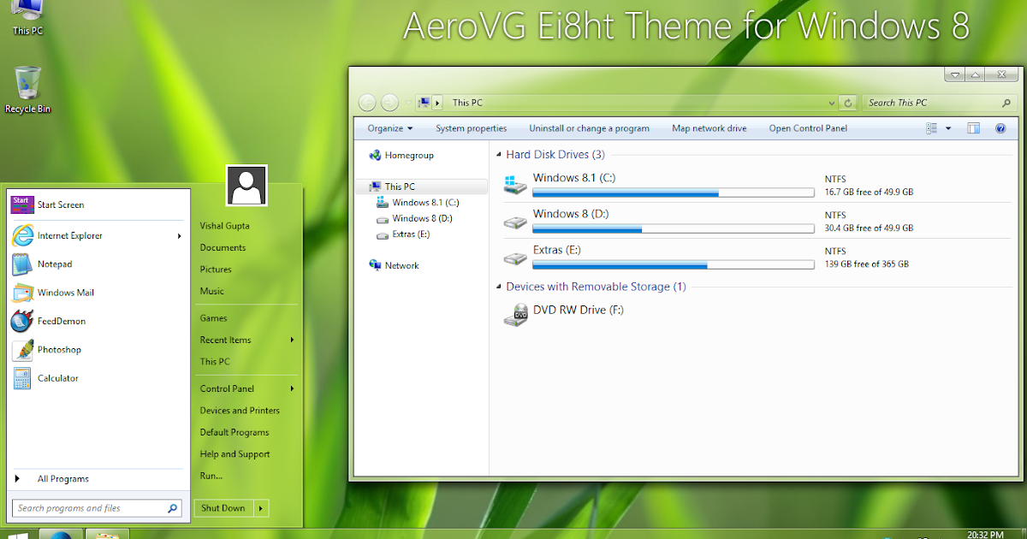Open Pictures from Start menu
The width and height of the screenshot is (1027, 539).
[x=216, y=269]
